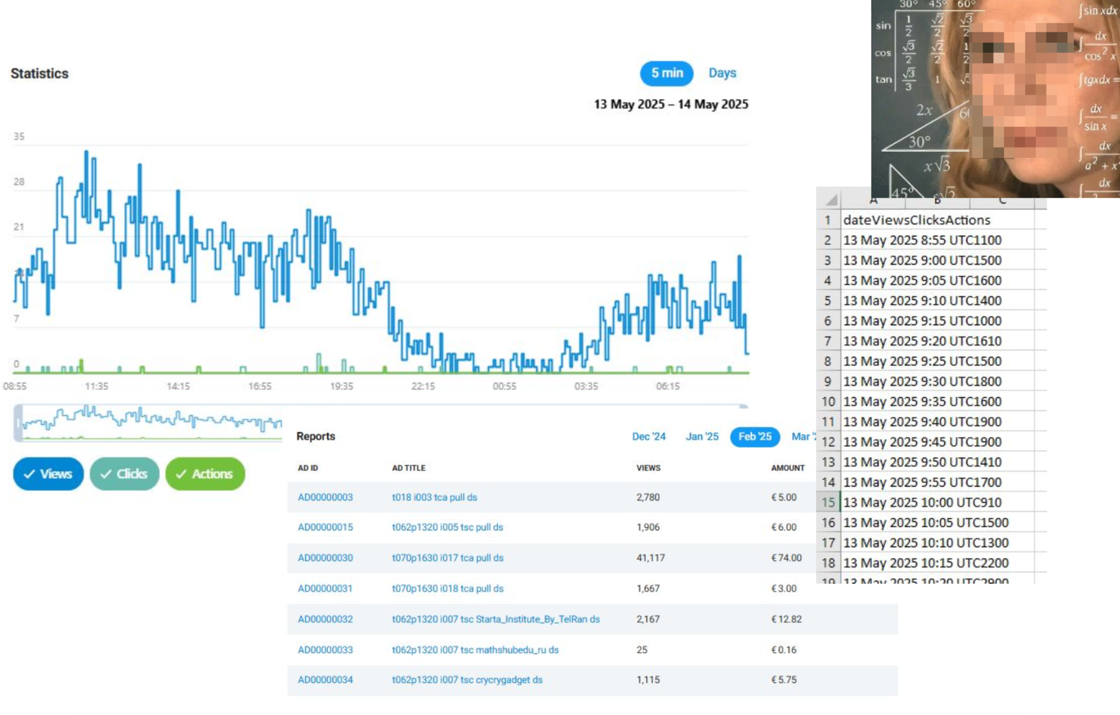Open the t070p1630 i018 tca pull ds title
This screenshot has width=1120, height=715.
click(x=447, y=588)
